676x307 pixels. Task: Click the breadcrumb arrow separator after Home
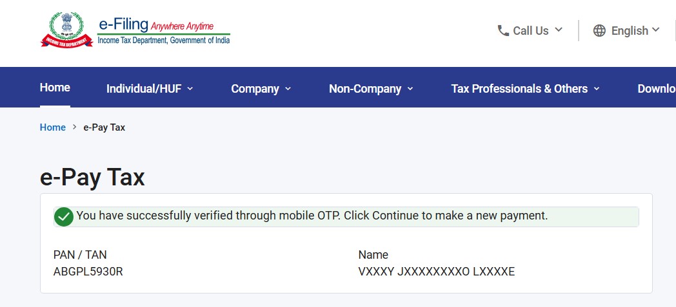(75, 127)
